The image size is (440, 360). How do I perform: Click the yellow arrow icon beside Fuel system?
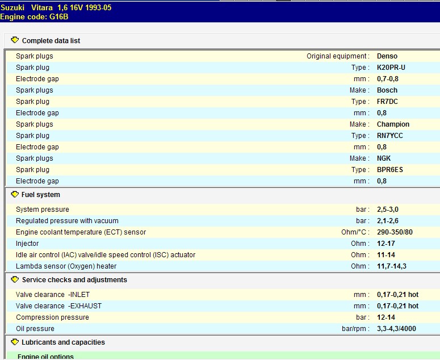pos(15,194)
